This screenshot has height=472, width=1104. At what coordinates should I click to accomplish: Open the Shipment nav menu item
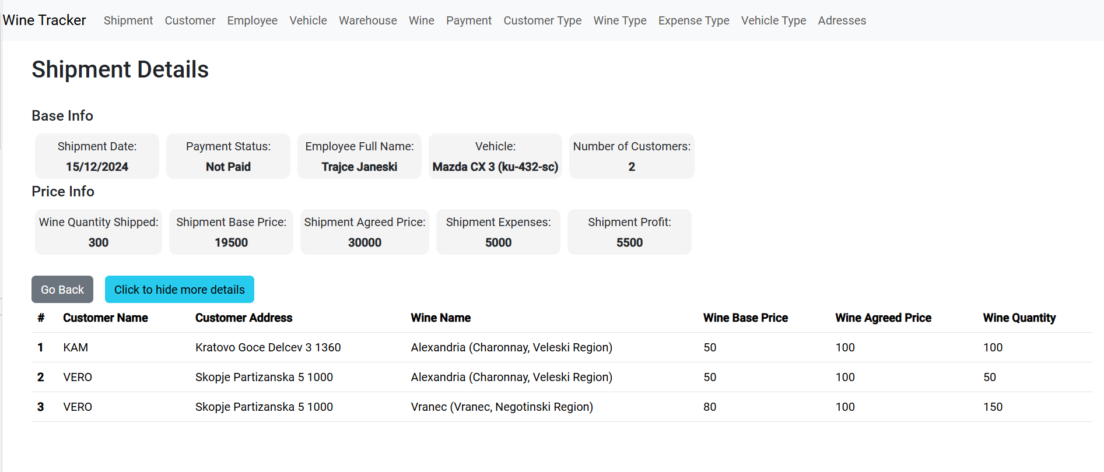(128, 20)
